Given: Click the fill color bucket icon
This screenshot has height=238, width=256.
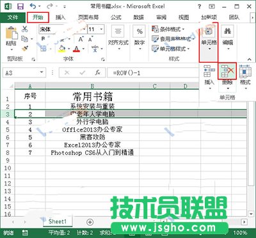Looking at the screenshot, I should (x=62, y=49).
